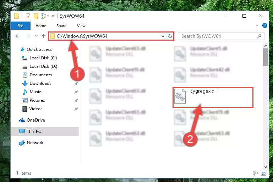Focus the Search SysWOW64 field
Viewport: 273px width, 182px height.
[221, 36]
